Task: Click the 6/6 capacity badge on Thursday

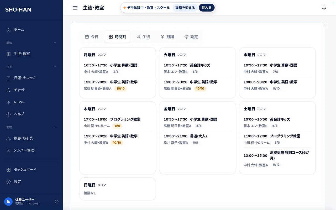Action: click(117, 126)
